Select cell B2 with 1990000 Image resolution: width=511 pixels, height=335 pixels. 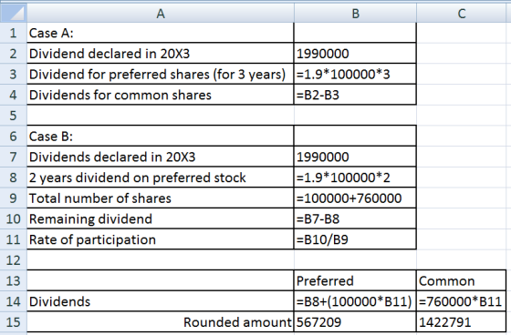pos(355,54)
